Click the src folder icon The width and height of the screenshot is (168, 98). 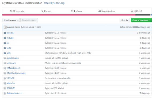[5, 43]
